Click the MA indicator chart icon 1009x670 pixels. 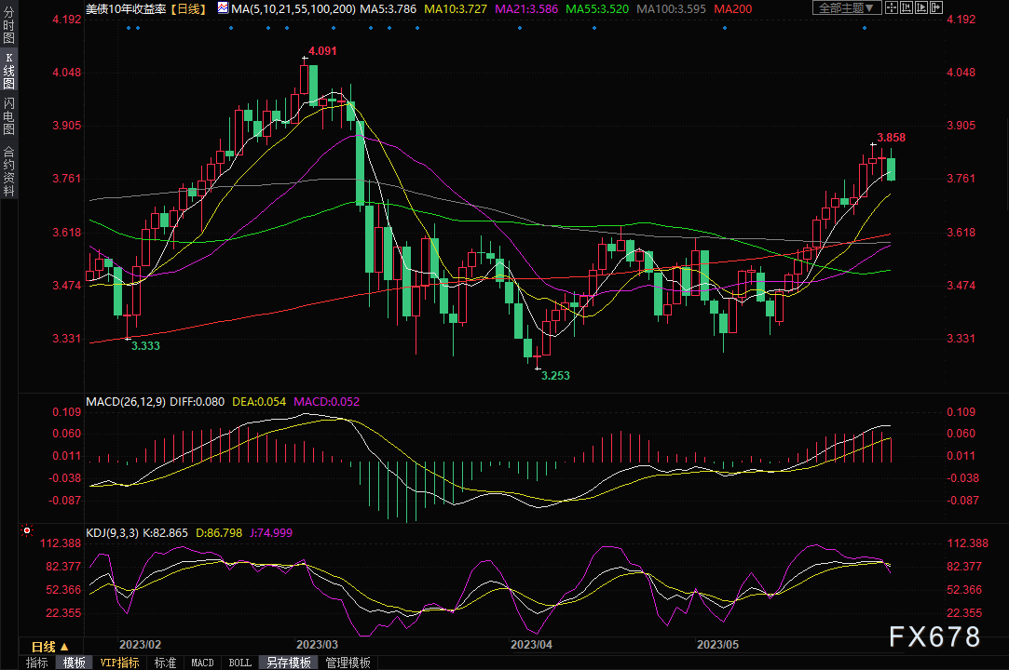pos(222,8)
